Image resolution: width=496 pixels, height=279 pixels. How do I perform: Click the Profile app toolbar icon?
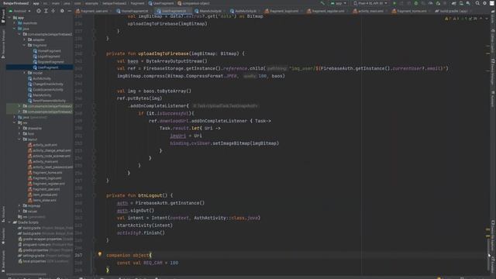click(x=431, y=3)
